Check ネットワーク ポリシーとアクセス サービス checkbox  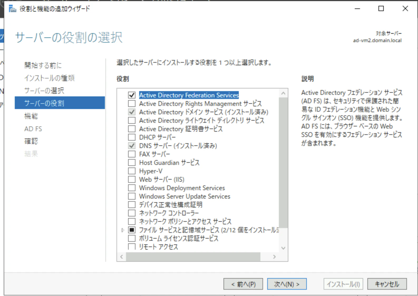coord(132,221)
